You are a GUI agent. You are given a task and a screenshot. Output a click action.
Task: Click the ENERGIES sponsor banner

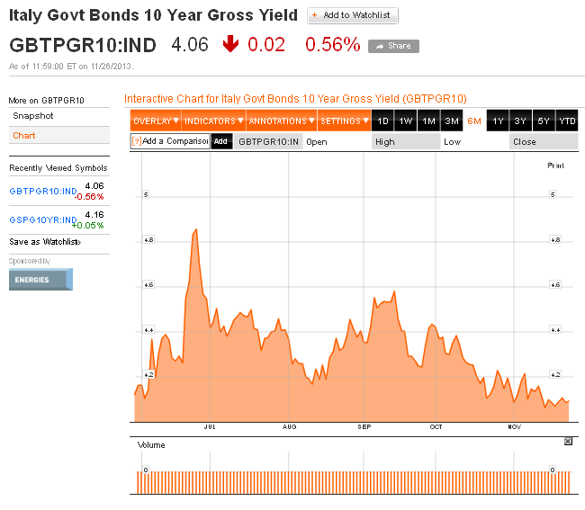tap(40, 279)
